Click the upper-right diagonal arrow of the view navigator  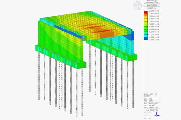click(140, 3)
